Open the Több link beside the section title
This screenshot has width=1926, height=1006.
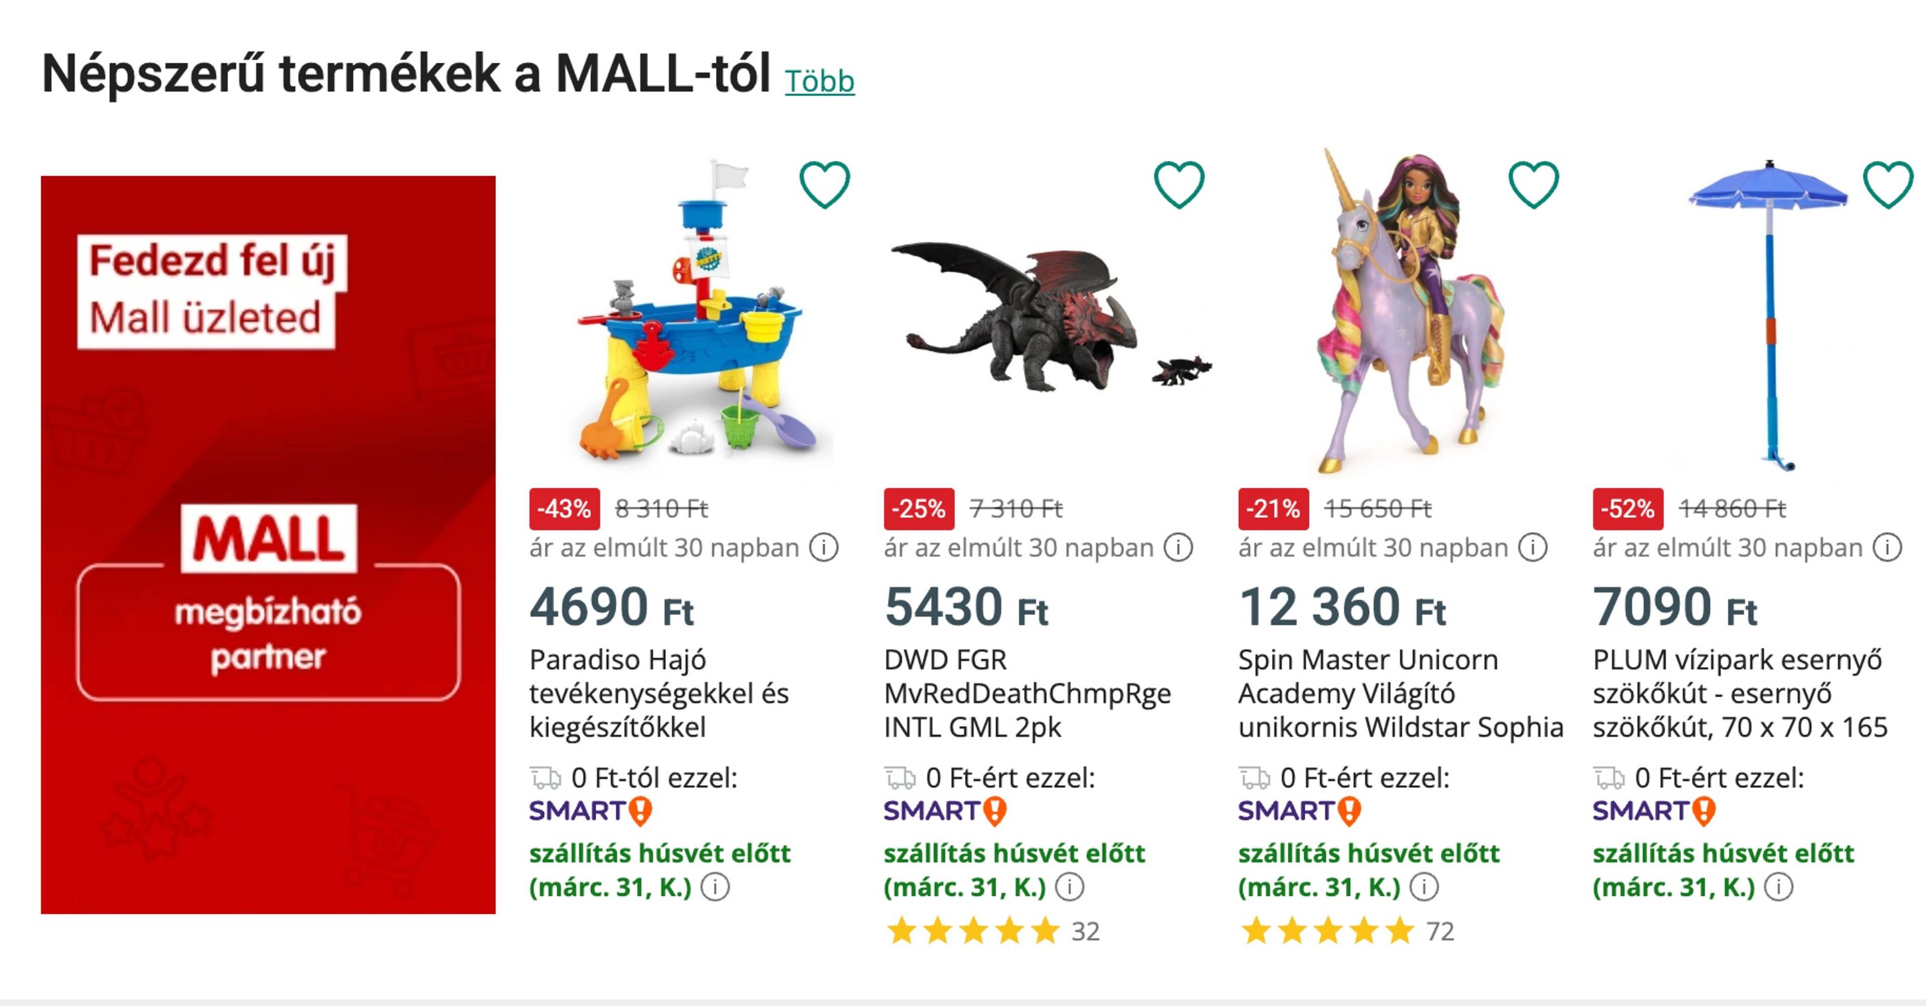(x=818, y=82)
